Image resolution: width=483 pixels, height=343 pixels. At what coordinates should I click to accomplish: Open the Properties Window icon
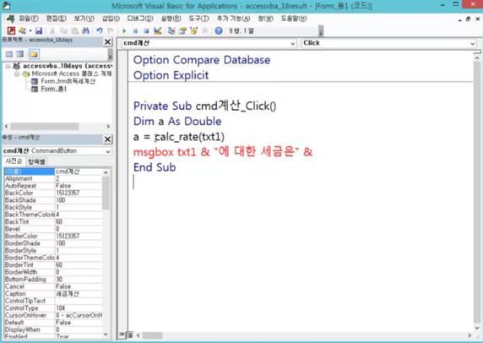click(x=182, y=30)
